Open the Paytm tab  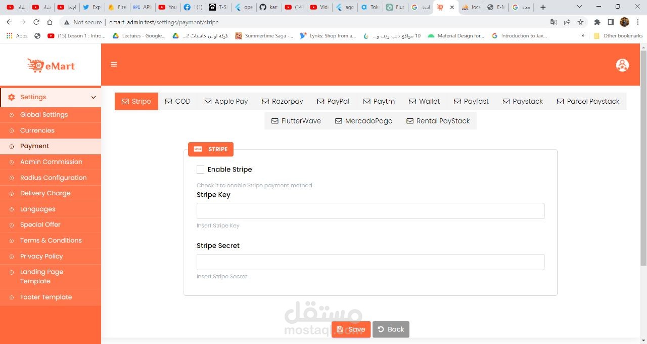coord(379,101)
